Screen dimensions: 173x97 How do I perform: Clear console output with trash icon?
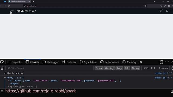[2, 68]
